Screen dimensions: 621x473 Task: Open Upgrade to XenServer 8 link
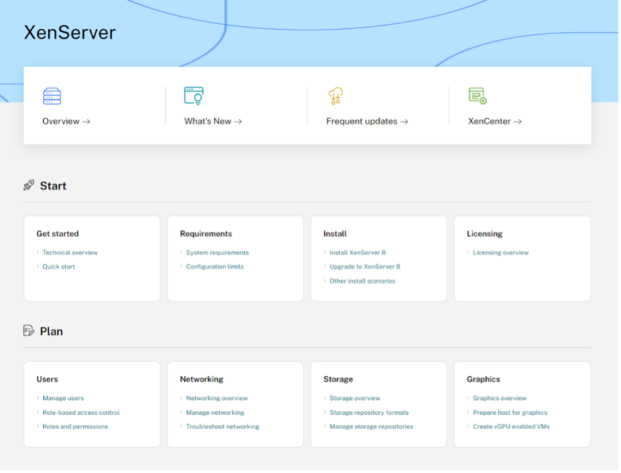pyautogui.click(x=365, y=267)
